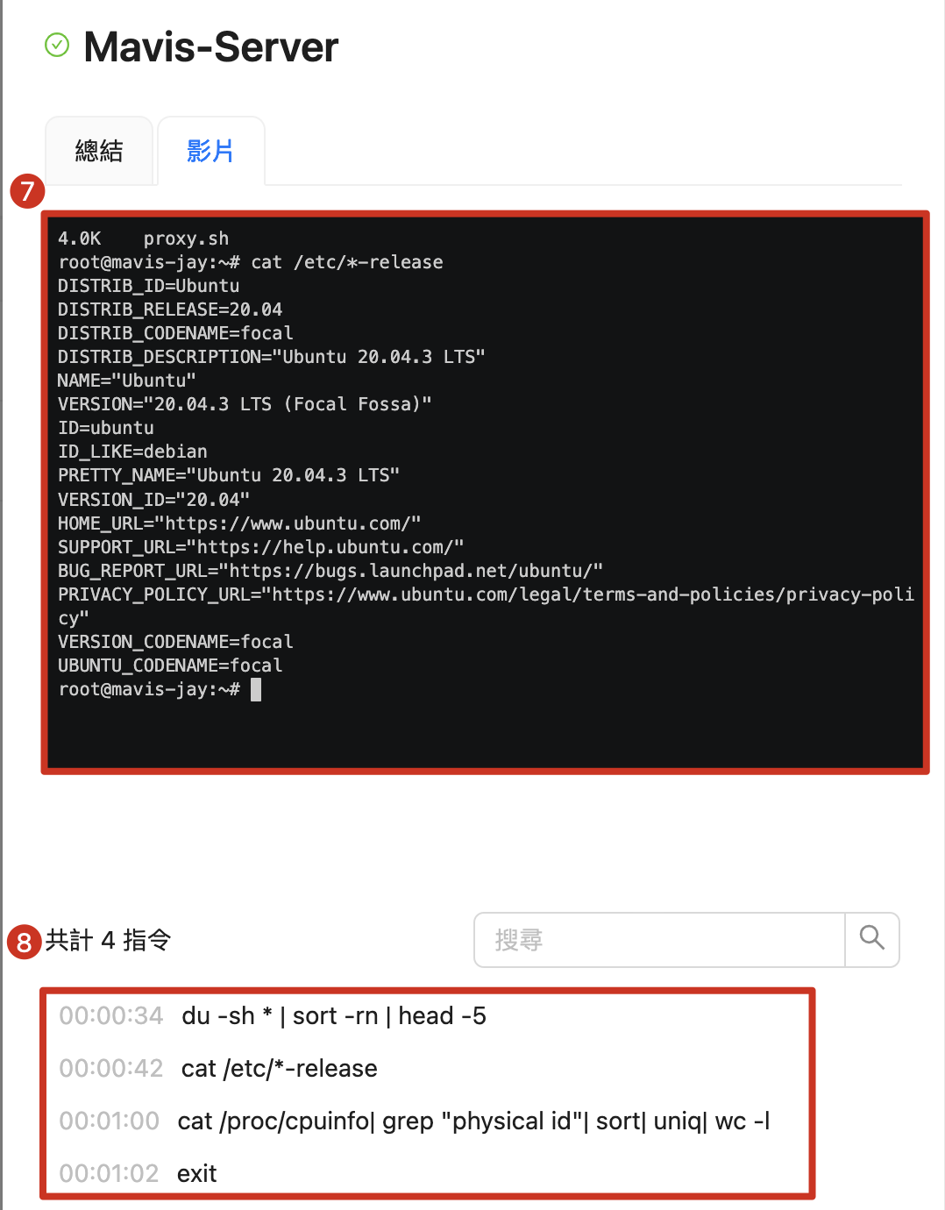Click the 00:01:02 timestamp
This screenshot has height=1210, width=945.
tap(110, 1173)
